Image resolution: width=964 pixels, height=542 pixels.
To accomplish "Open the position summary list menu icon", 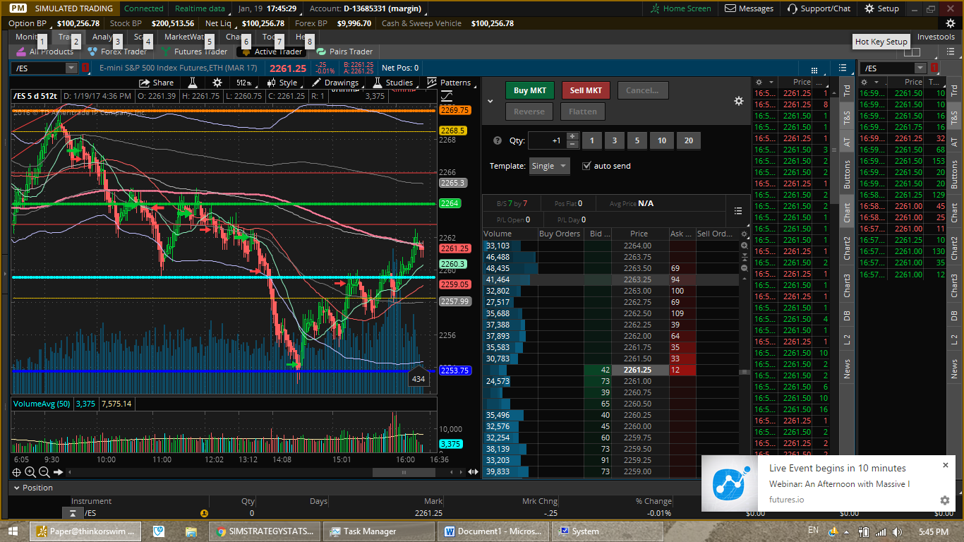I will tap(737, 210).
